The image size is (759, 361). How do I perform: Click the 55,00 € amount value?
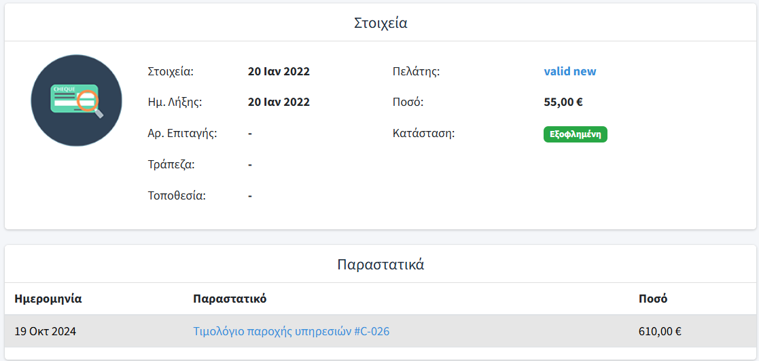pos(563,102)
